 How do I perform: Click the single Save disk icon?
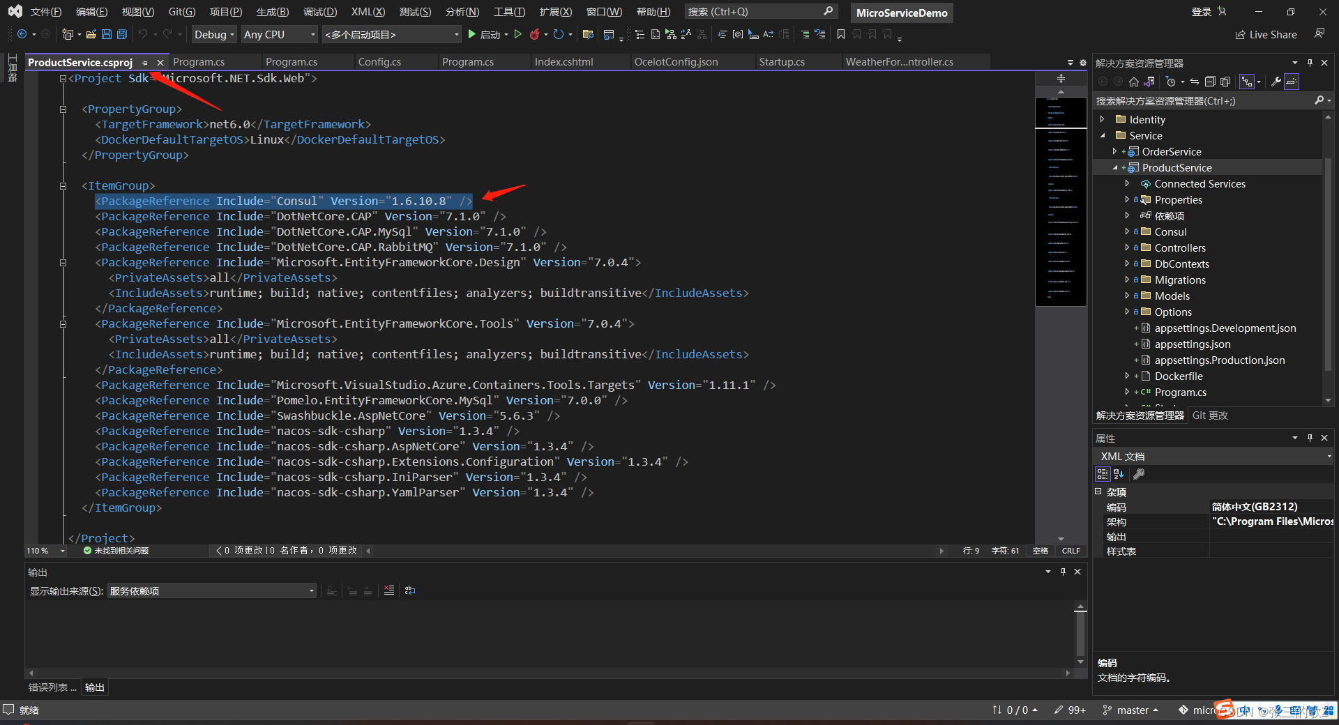pyautogui.click(x=107, y=34)
